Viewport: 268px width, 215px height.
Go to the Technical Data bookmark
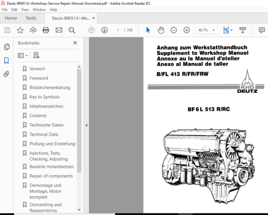point(44,134)
